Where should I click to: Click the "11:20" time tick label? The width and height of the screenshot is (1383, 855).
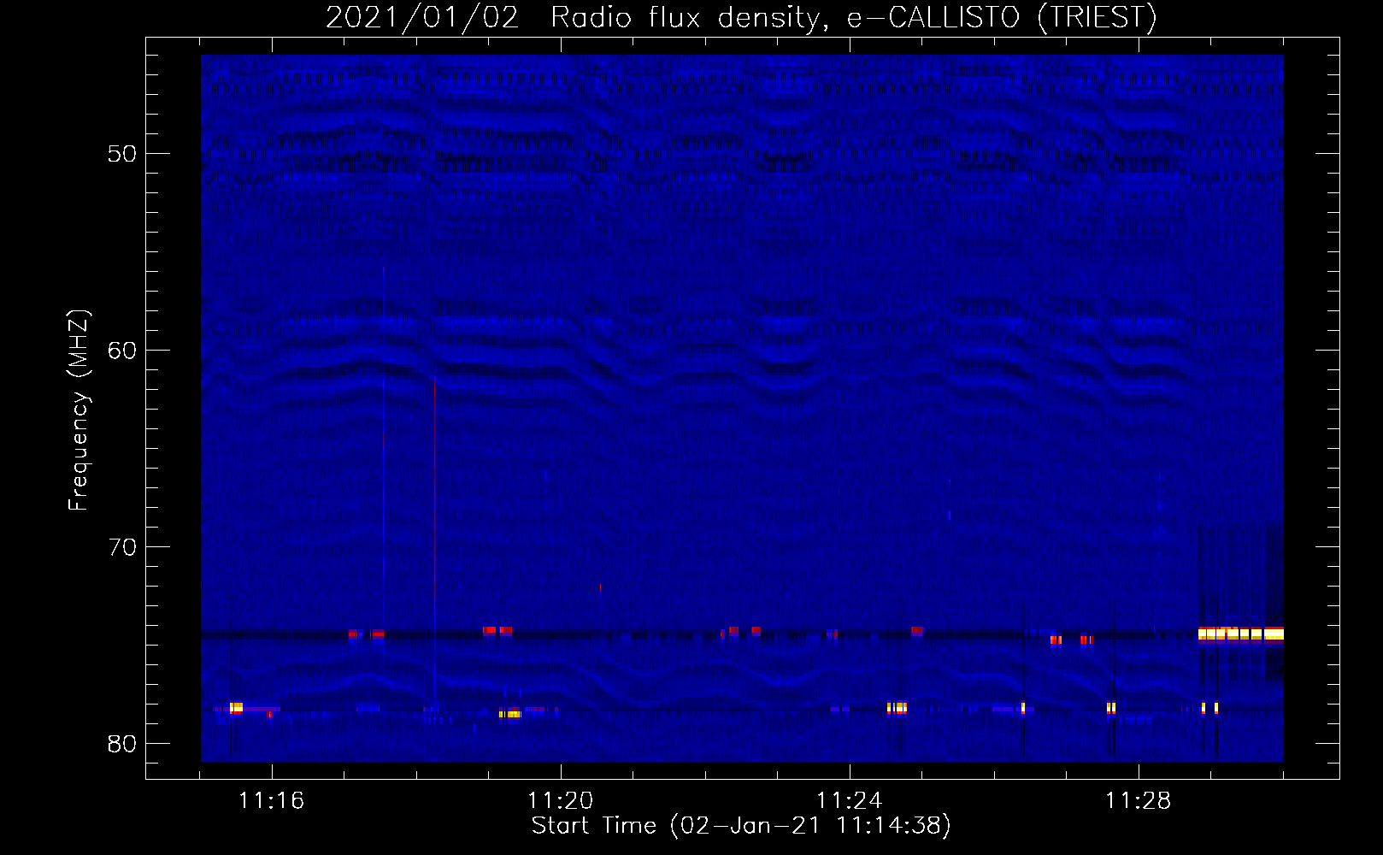point(560,801)
